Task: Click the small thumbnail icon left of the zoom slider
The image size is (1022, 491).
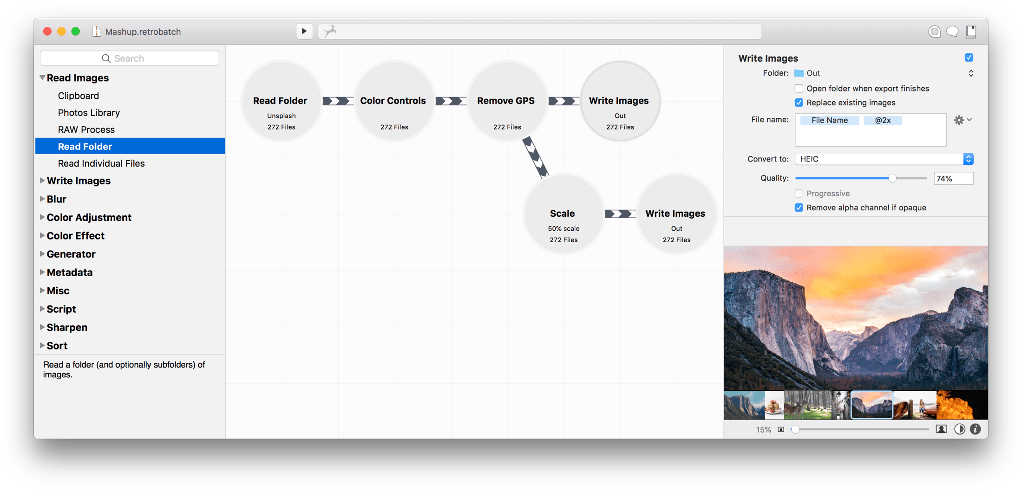Action: click(x=781, y=429)
